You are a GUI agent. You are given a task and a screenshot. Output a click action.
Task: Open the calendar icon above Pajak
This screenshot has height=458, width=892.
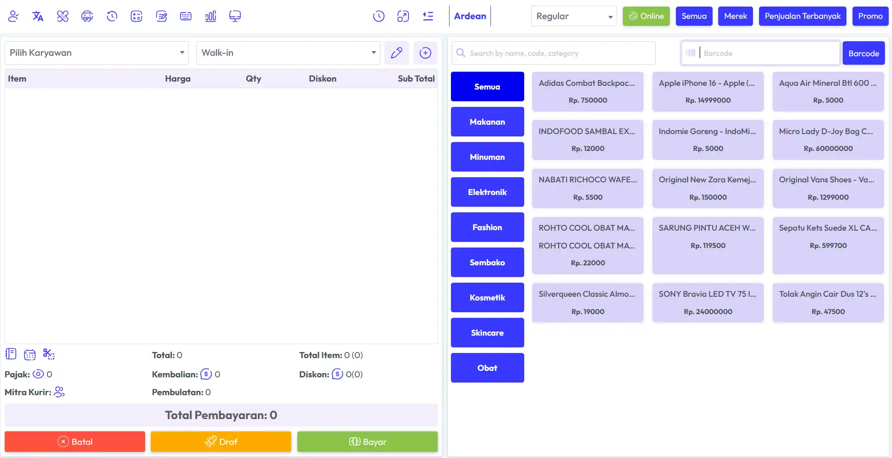(30, 354)
